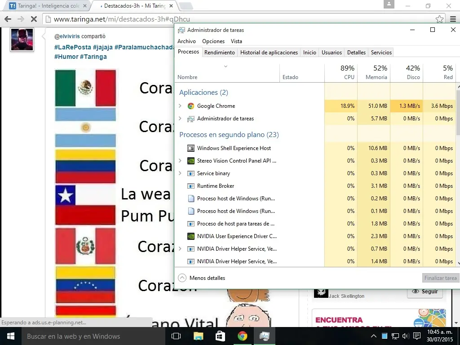This screenshot has width=460, height=345.
Task: Sort by the Memoria column header
Action: click(x=374, y=72)
